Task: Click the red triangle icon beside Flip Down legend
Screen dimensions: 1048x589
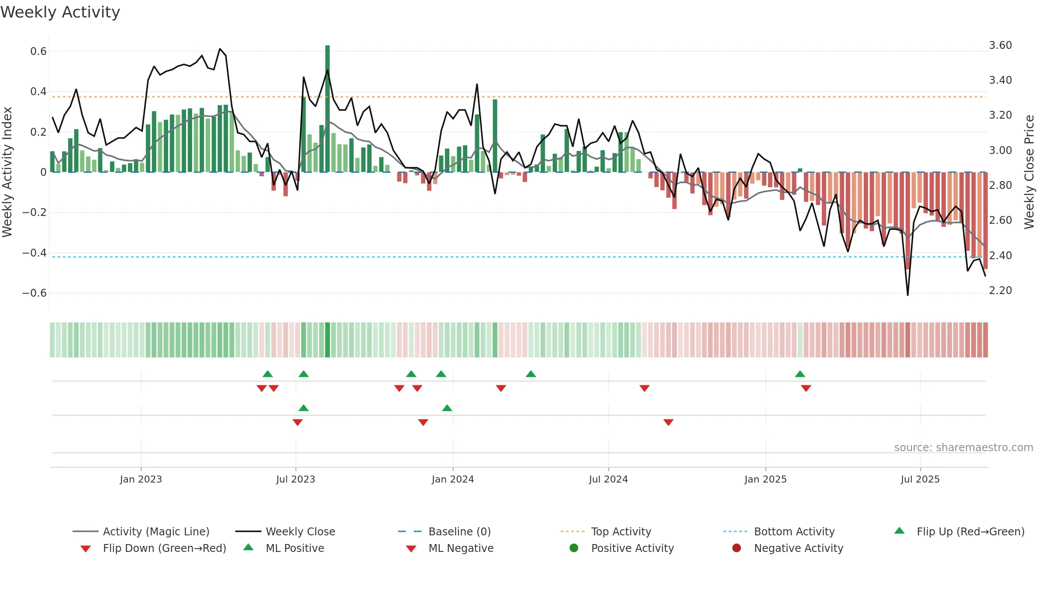Action: 86,549
